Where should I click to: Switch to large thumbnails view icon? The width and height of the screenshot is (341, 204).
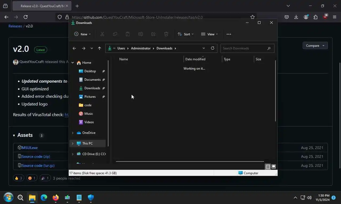point(274,167)
